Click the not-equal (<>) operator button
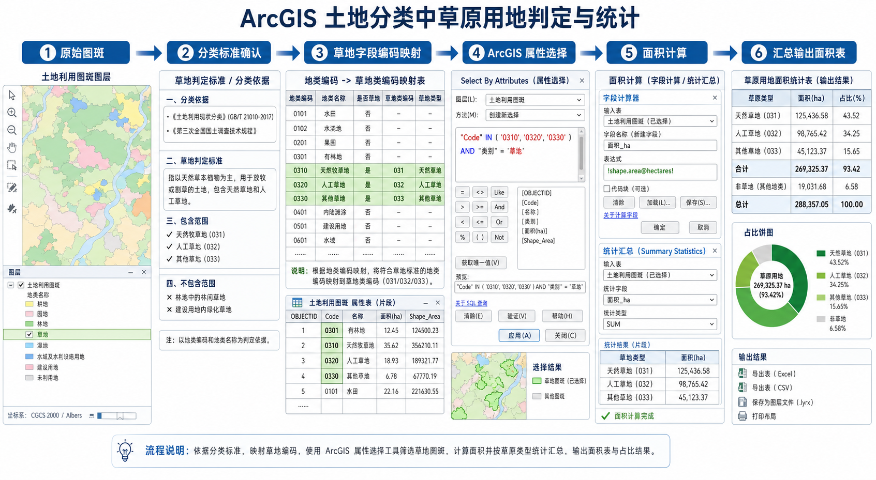876x480 pixels. pos(480,192)
